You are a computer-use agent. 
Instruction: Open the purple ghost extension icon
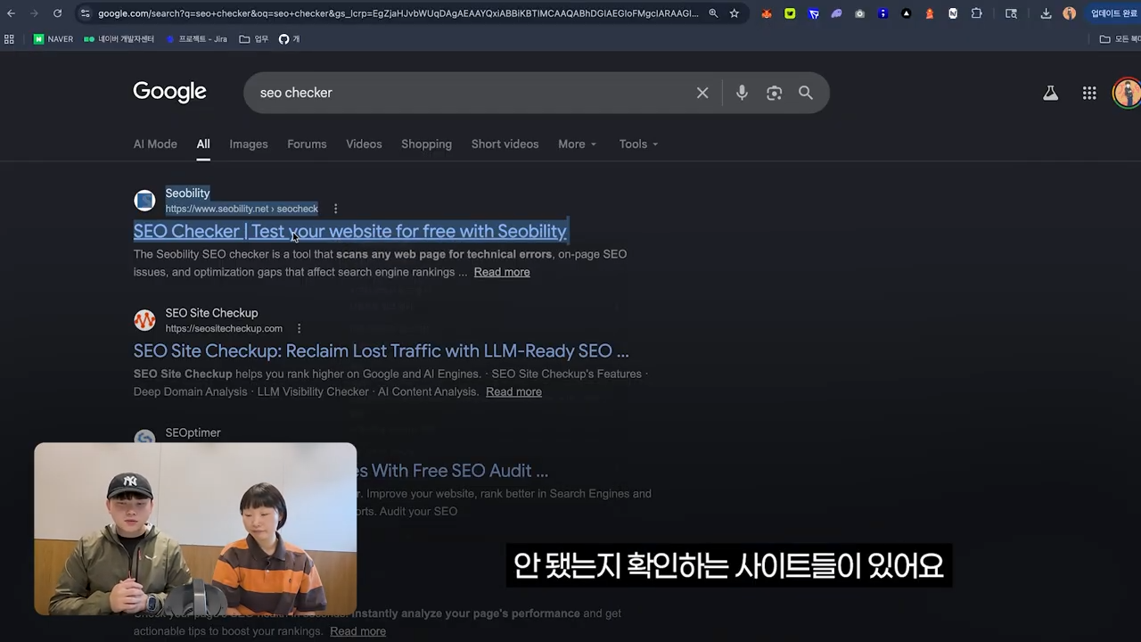coord(836,13)
